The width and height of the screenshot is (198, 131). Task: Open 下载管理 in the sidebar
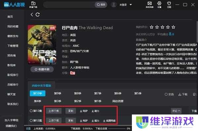coord(13,46)
